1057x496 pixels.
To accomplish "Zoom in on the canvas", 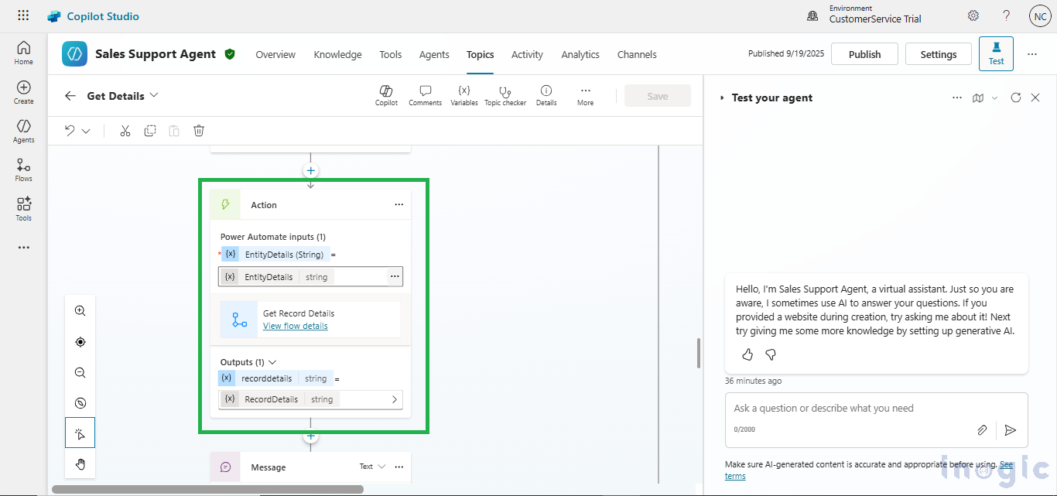I will pyautogui.click(x=80, y=311).
